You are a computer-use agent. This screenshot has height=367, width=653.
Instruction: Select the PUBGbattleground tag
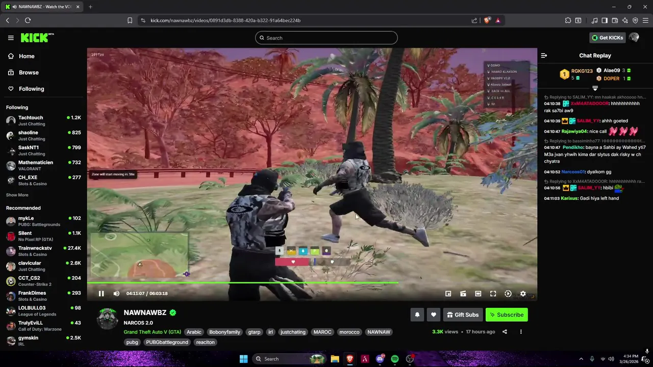(x=167, y=342)
